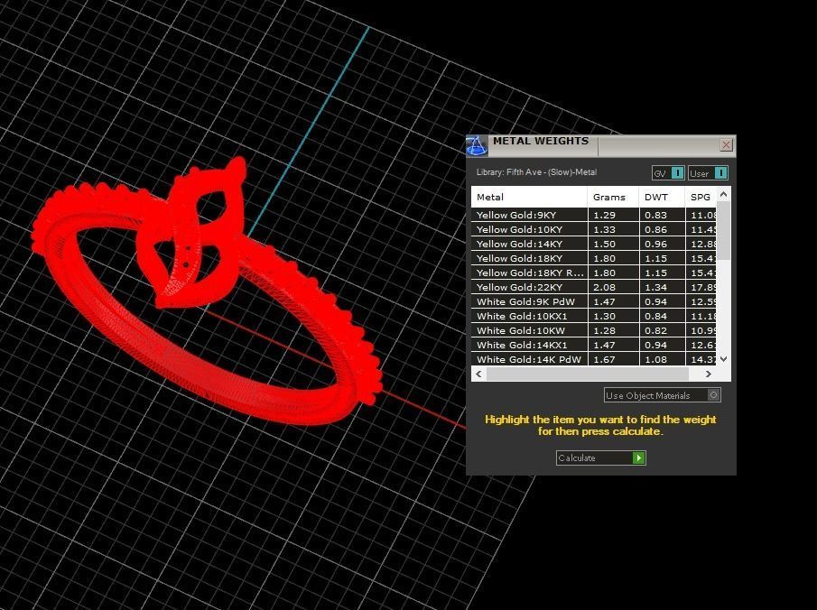
Task: Click the DWT column header
Action: tap(662, 197)
